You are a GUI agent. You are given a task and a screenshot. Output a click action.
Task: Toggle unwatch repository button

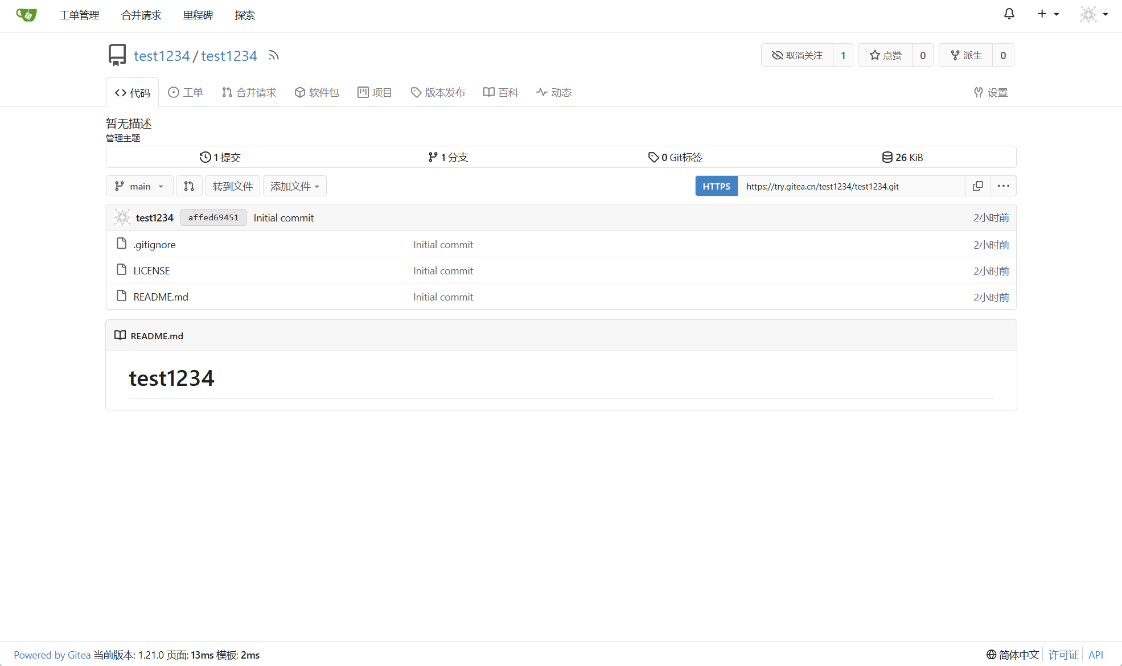coord(797,55)
